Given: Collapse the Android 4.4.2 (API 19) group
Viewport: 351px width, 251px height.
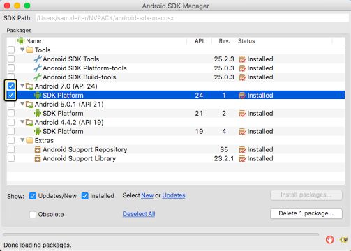Looking at the screenshot, I should point(22,122).
